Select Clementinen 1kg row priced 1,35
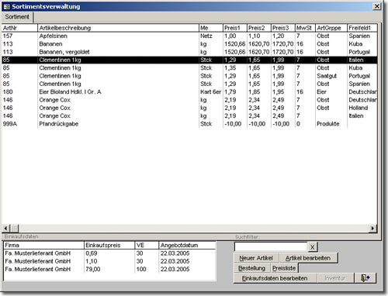The width and height of the screenshot is (388, 296). click(x=189, y=68)
